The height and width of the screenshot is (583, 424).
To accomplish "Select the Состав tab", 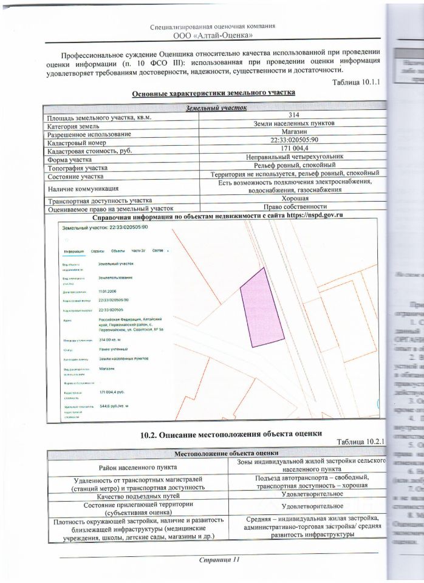I will 158,251.
